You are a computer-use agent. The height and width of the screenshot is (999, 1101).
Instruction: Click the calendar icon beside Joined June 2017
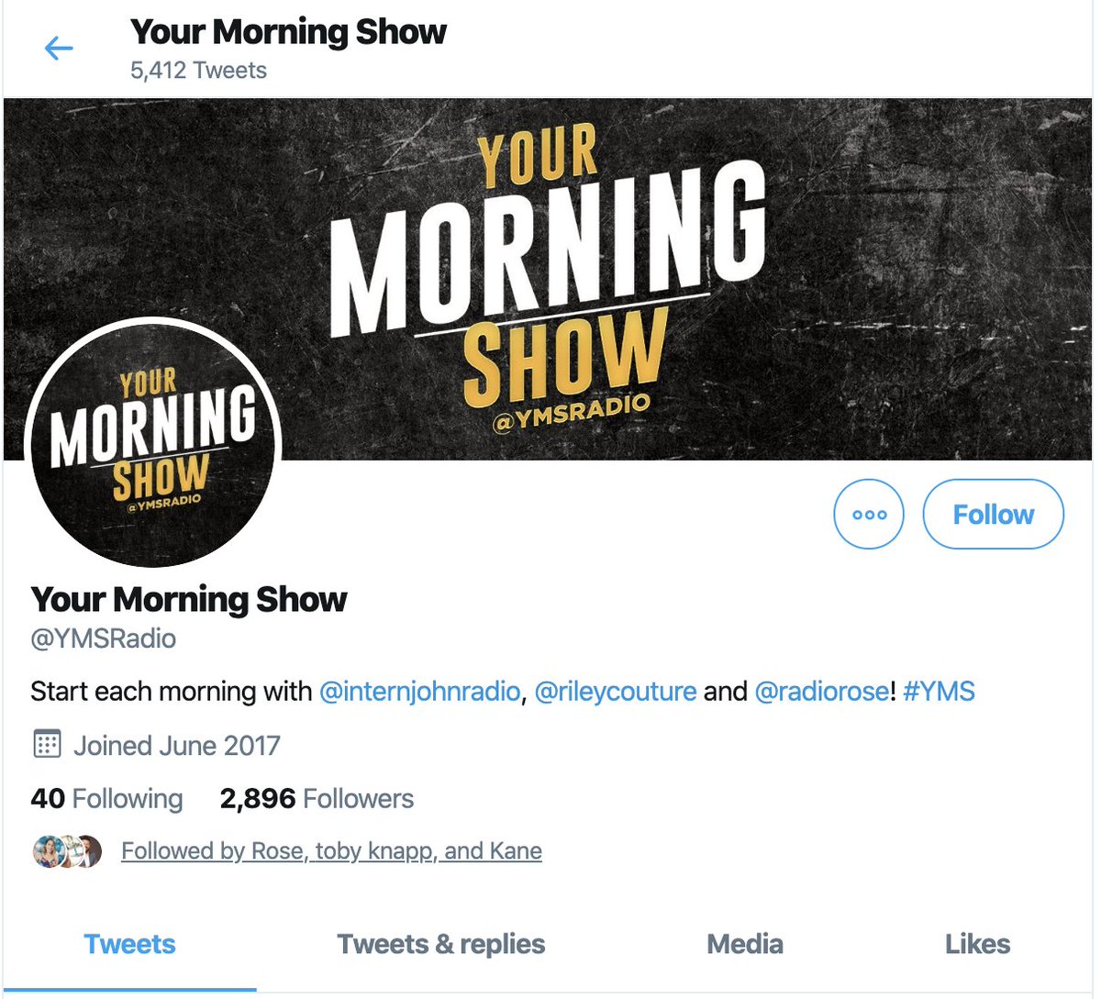[47, 744]
